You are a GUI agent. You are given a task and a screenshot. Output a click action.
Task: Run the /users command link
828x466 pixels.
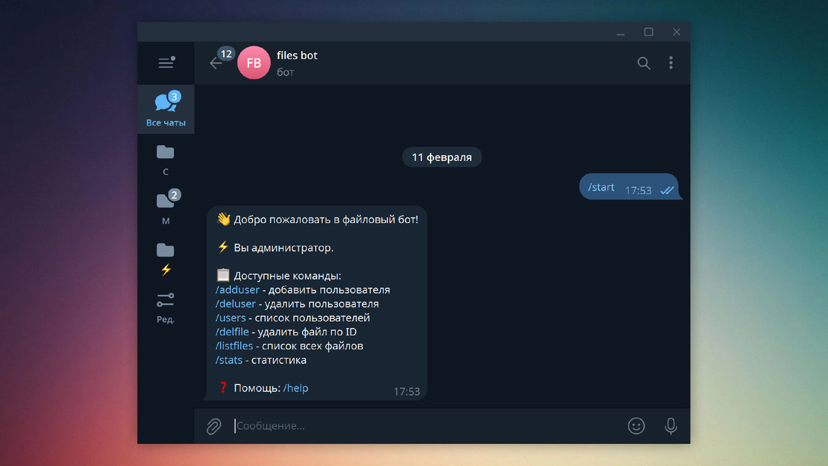[x=230, y=318]
